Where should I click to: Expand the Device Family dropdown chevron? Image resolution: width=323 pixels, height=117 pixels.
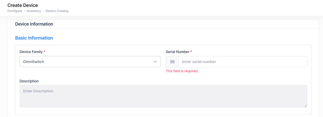point(155,62)
